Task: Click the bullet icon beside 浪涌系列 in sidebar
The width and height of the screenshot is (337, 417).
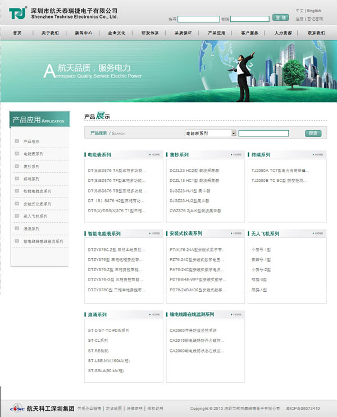Action: [x=17, y=228]
